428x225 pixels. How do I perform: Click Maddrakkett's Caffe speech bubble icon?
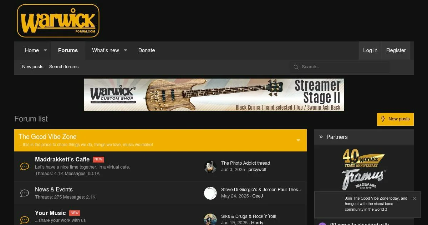pyautogui.click(x=25, y=166)
